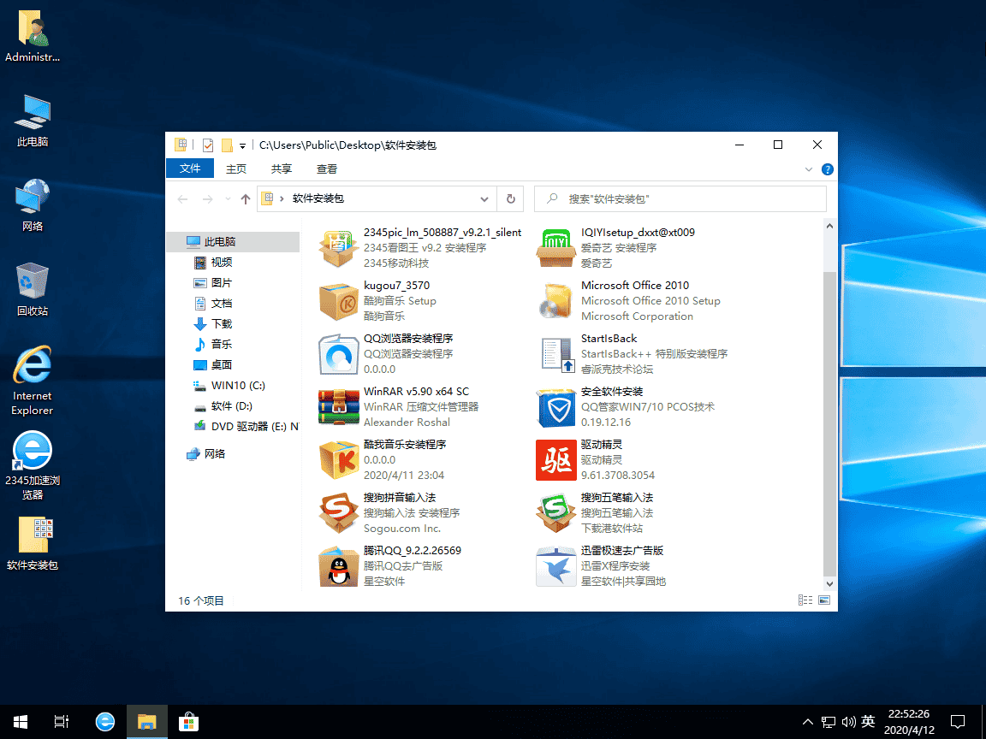The width and height of the screenshot is (986, 739).
Task: Refresh the folder view
Action: pos(511,199)
